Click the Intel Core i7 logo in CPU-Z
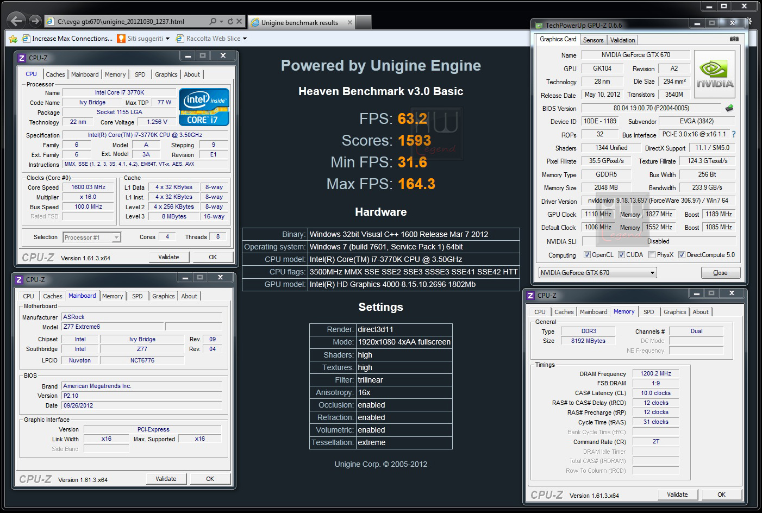 click(204, 107)
